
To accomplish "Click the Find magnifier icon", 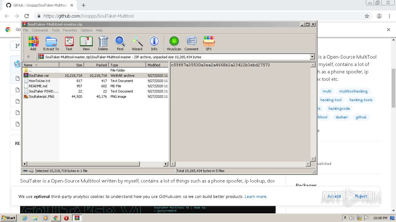I will click(x=120, y=43).
